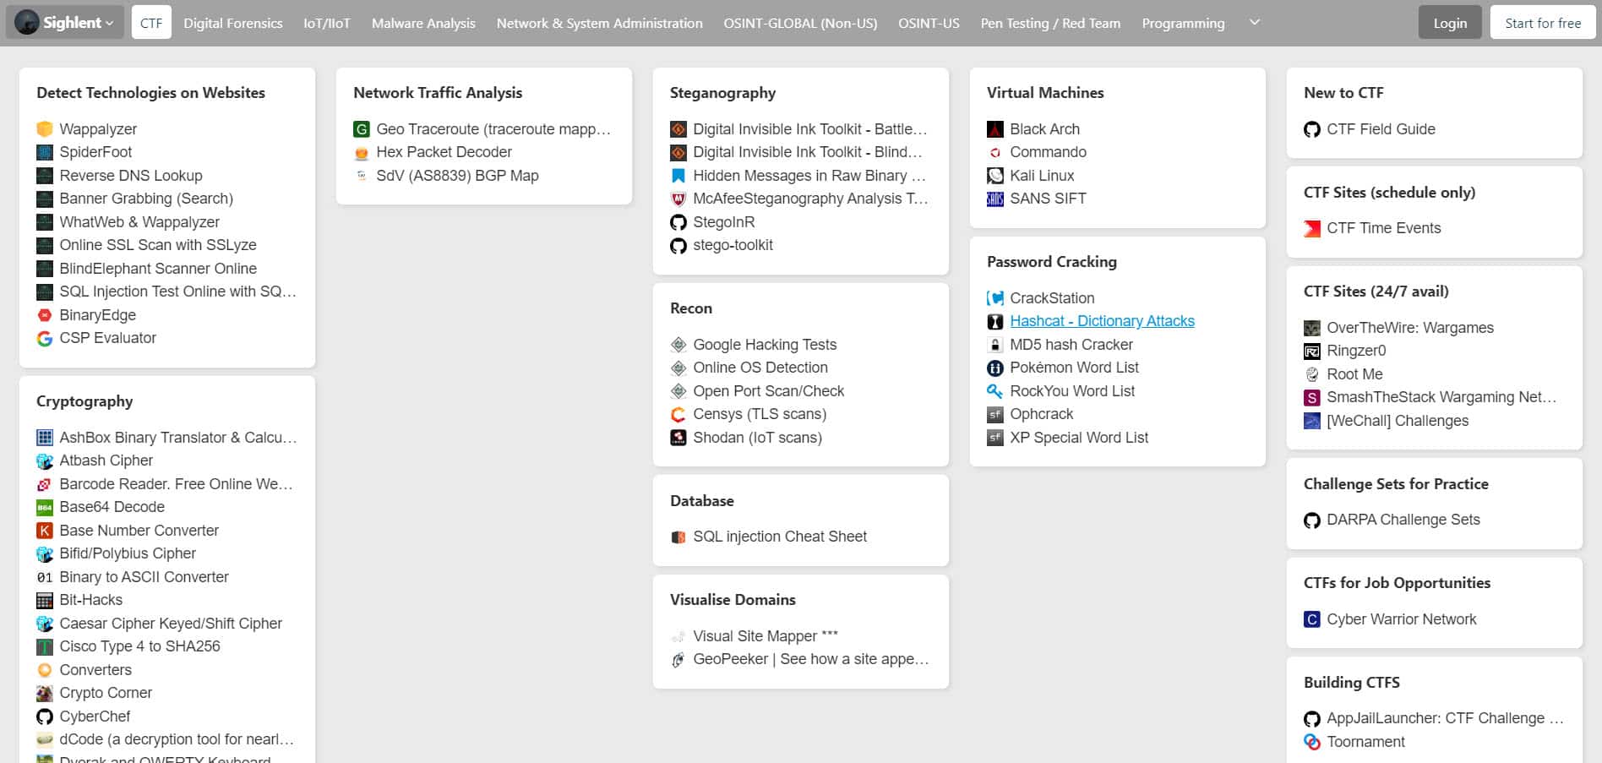1602x763 pixels.
Task: Click the Cyber Warrior Network icon
Action: 1312,619
